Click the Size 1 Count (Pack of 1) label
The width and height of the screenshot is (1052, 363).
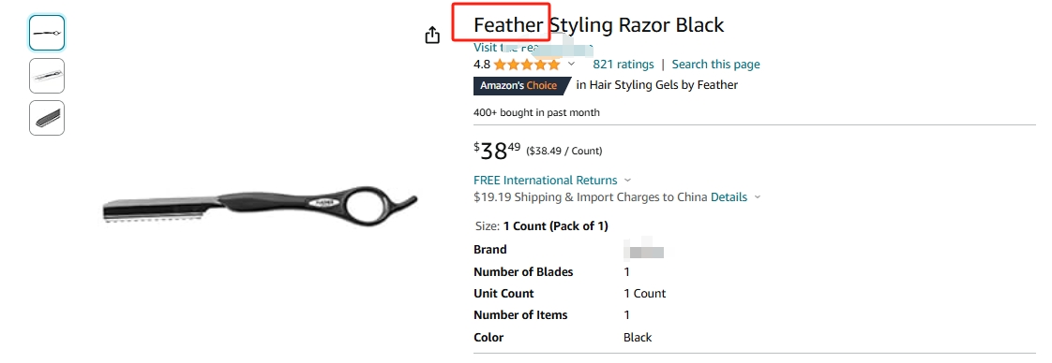coord(541,226)
